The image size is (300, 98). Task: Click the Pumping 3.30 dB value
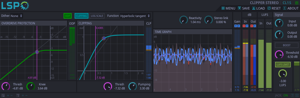coord(144,88)
